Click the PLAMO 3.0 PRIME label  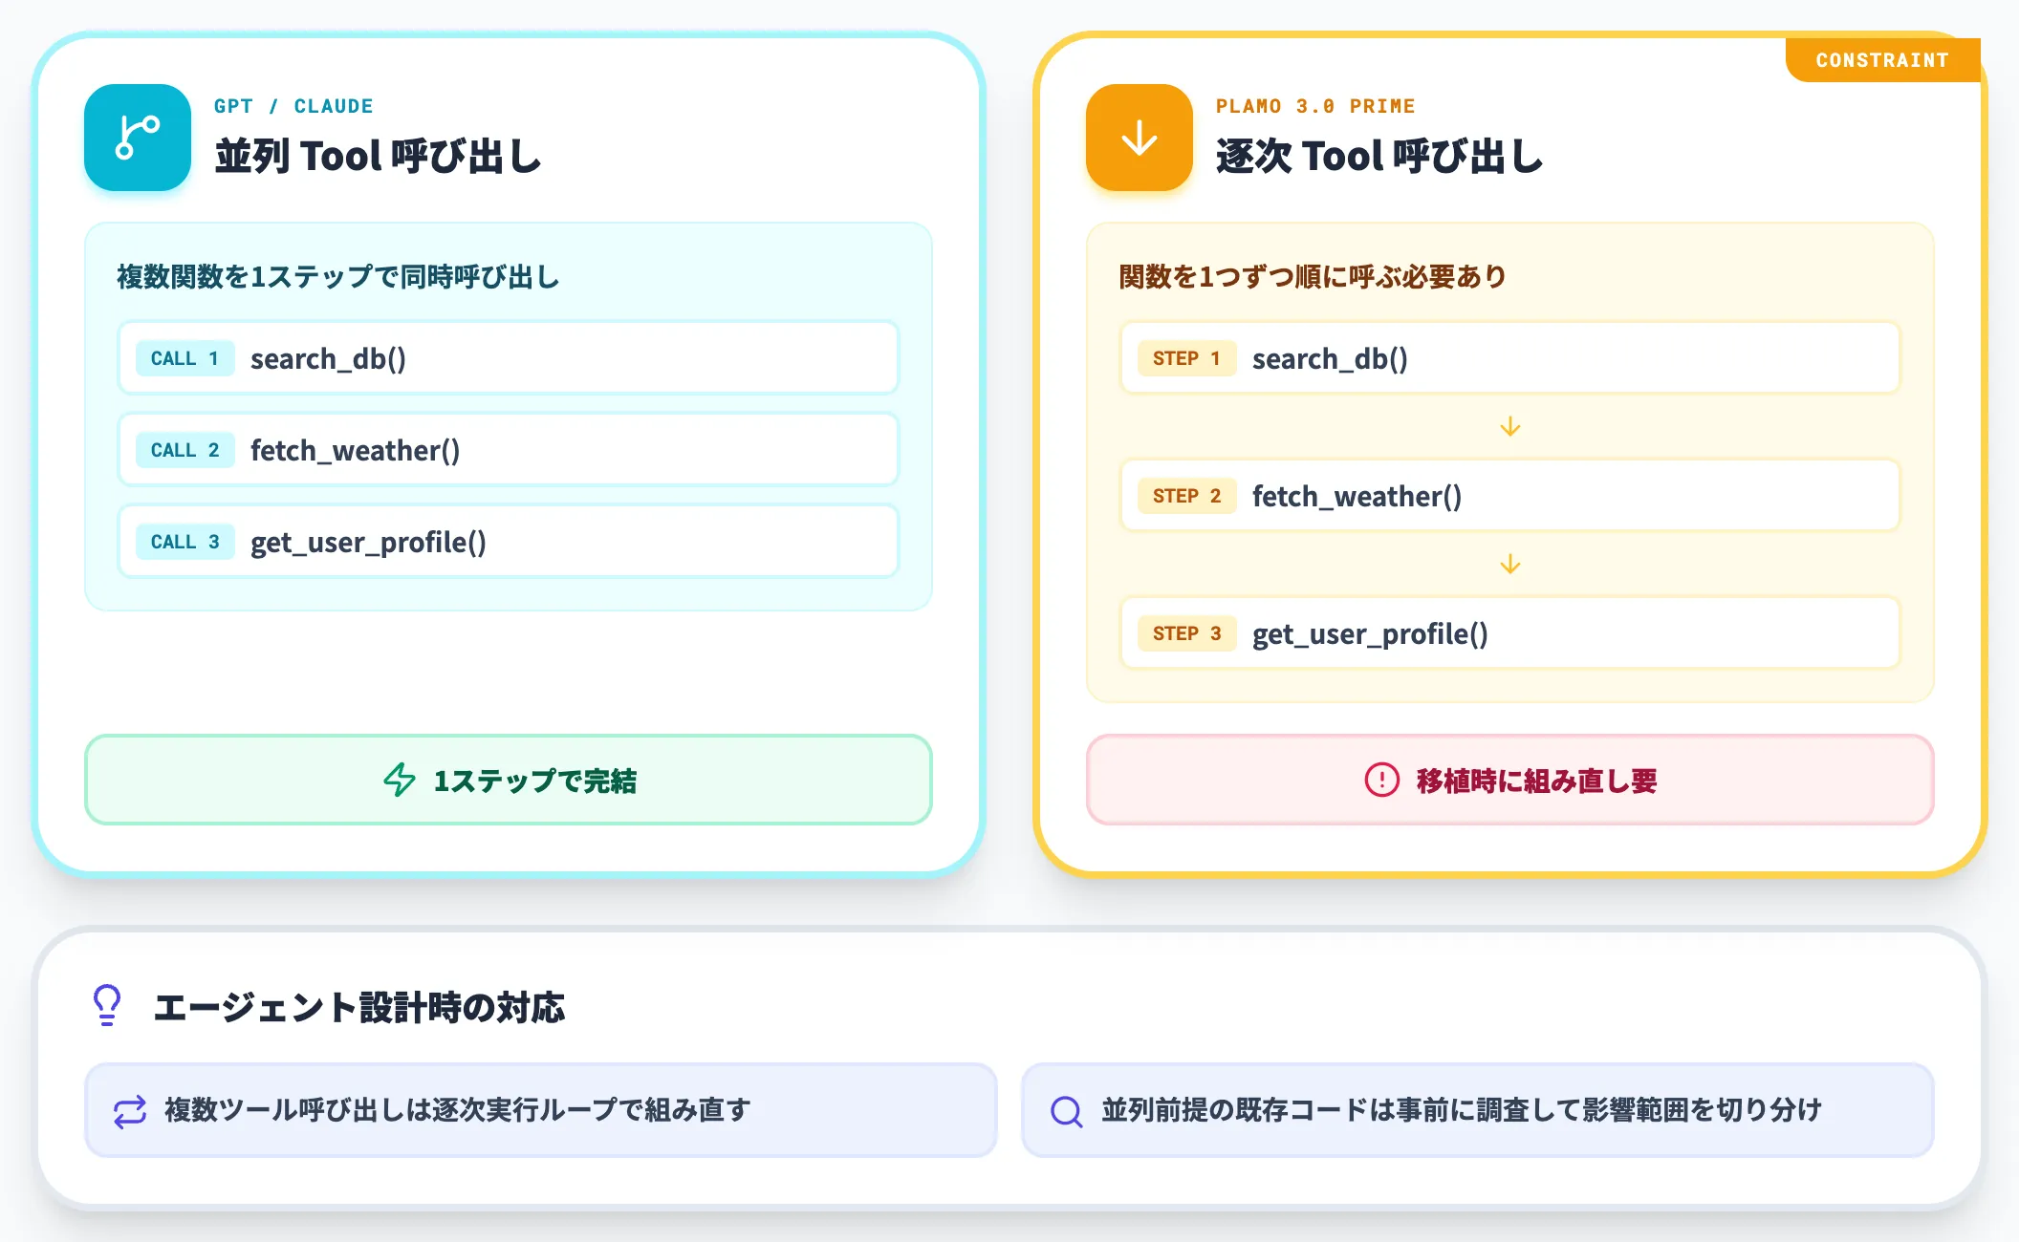pyautogui.click(x=1315, y=106)
